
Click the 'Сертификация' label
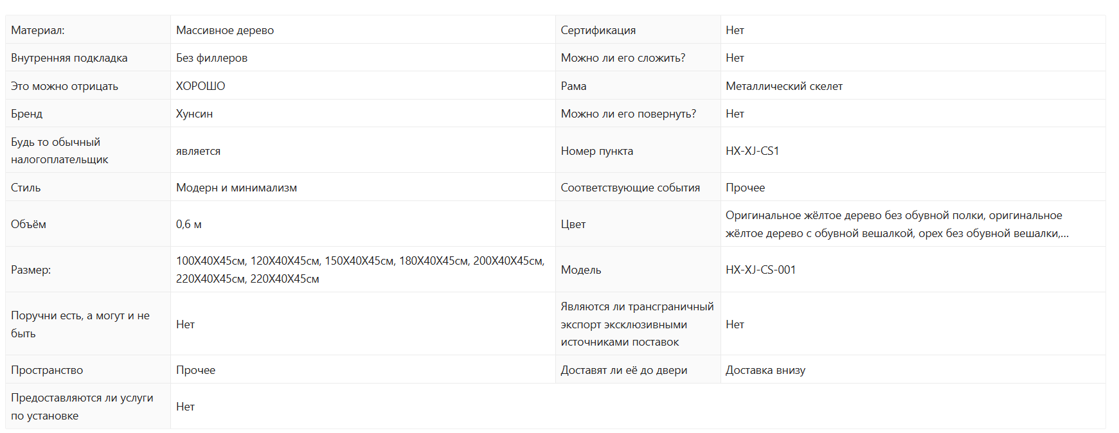tap(598, 30)
